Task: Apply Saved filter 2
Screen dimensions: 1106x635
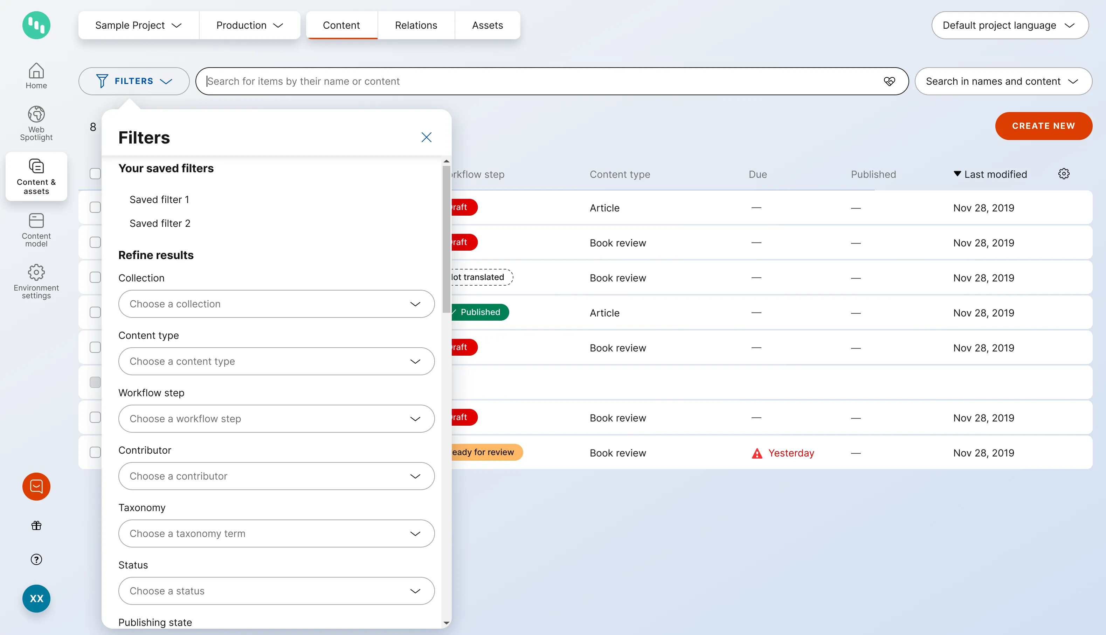Action: click(160, 223)
